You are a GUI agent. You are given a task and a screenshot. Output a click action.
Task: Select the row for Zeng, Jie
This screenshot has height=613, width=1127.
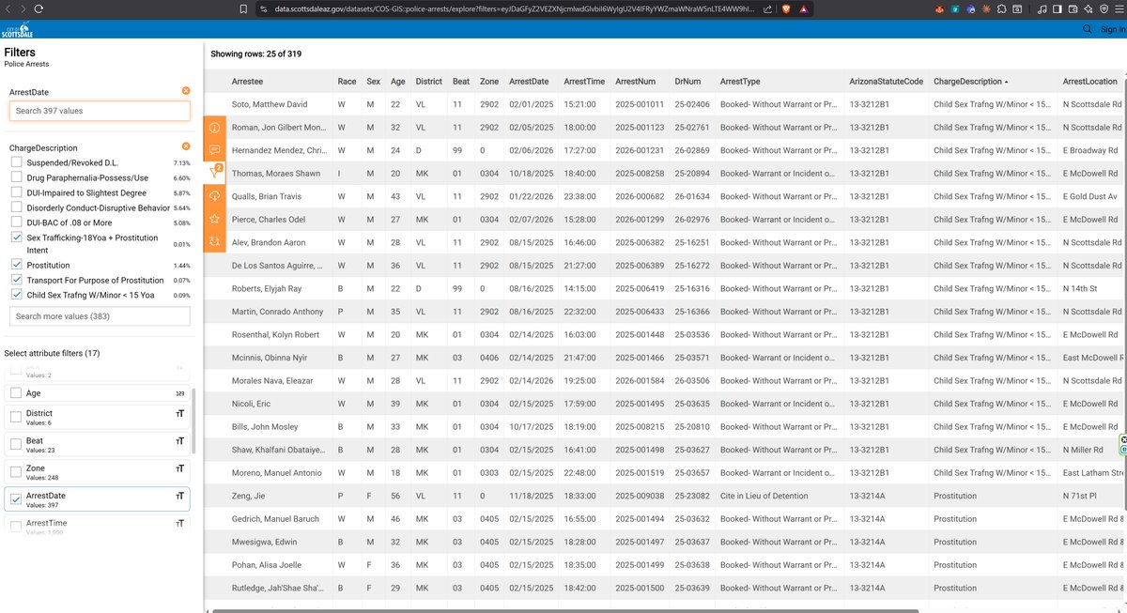coord(665,496)
